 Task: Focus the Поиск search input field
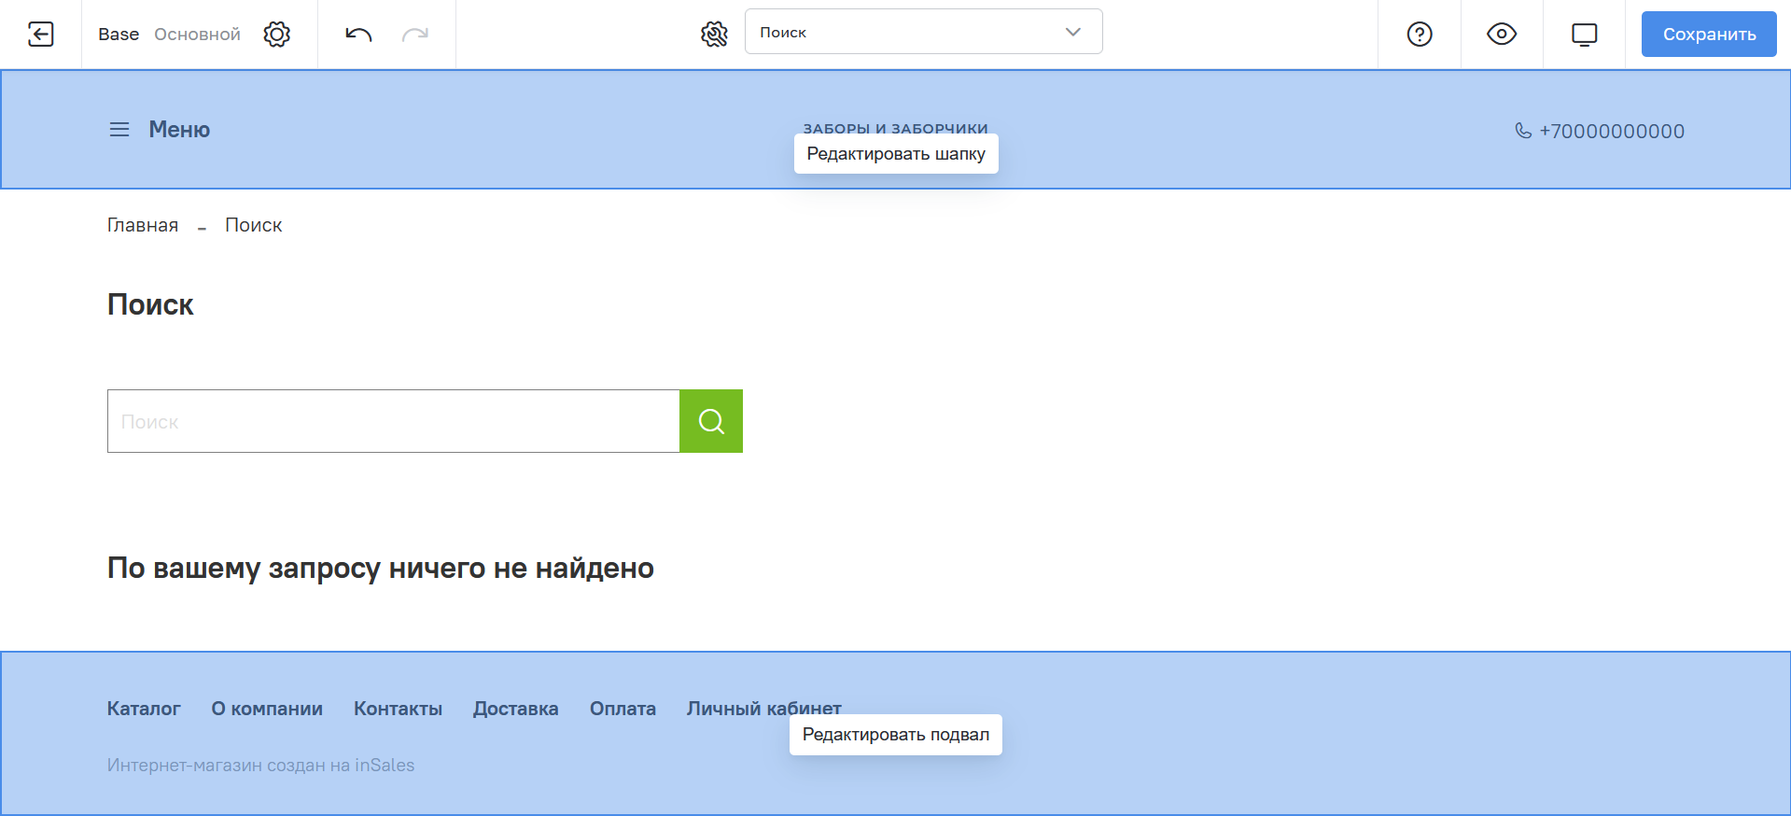point(394,421)
